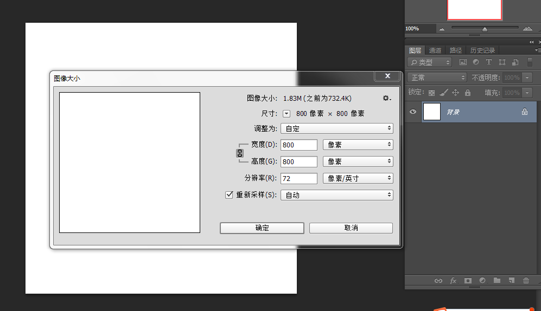
Task: Click the lock position move icon
Action: point(455,93)
